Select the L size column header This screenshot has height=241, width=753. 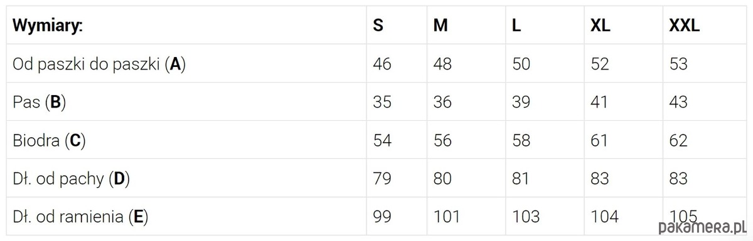click(x=516, y=26)
